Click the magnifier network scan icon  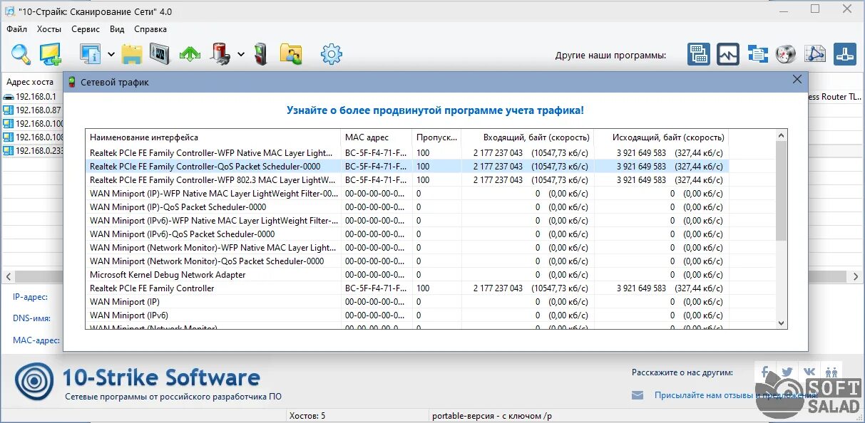[21, 54]
